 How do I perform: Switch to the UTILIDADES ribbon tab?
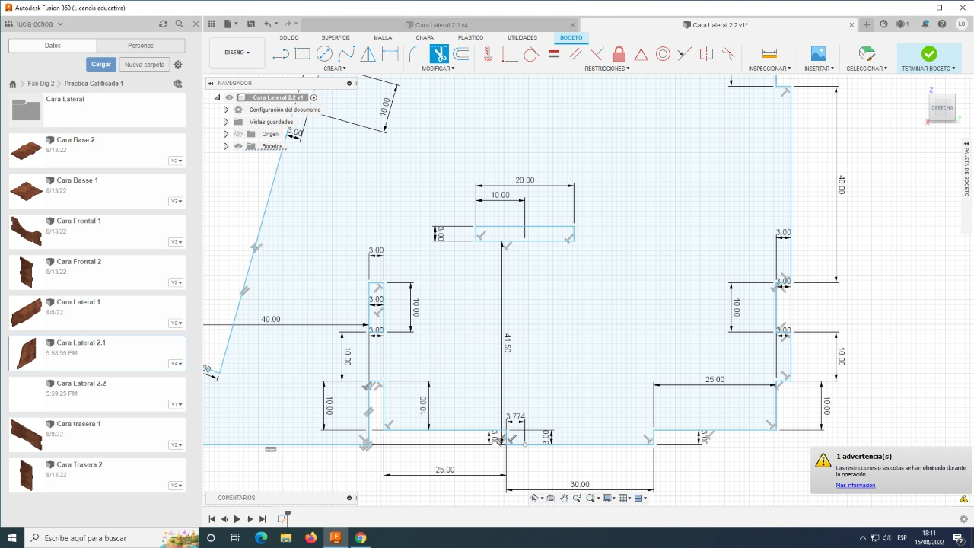522,37
